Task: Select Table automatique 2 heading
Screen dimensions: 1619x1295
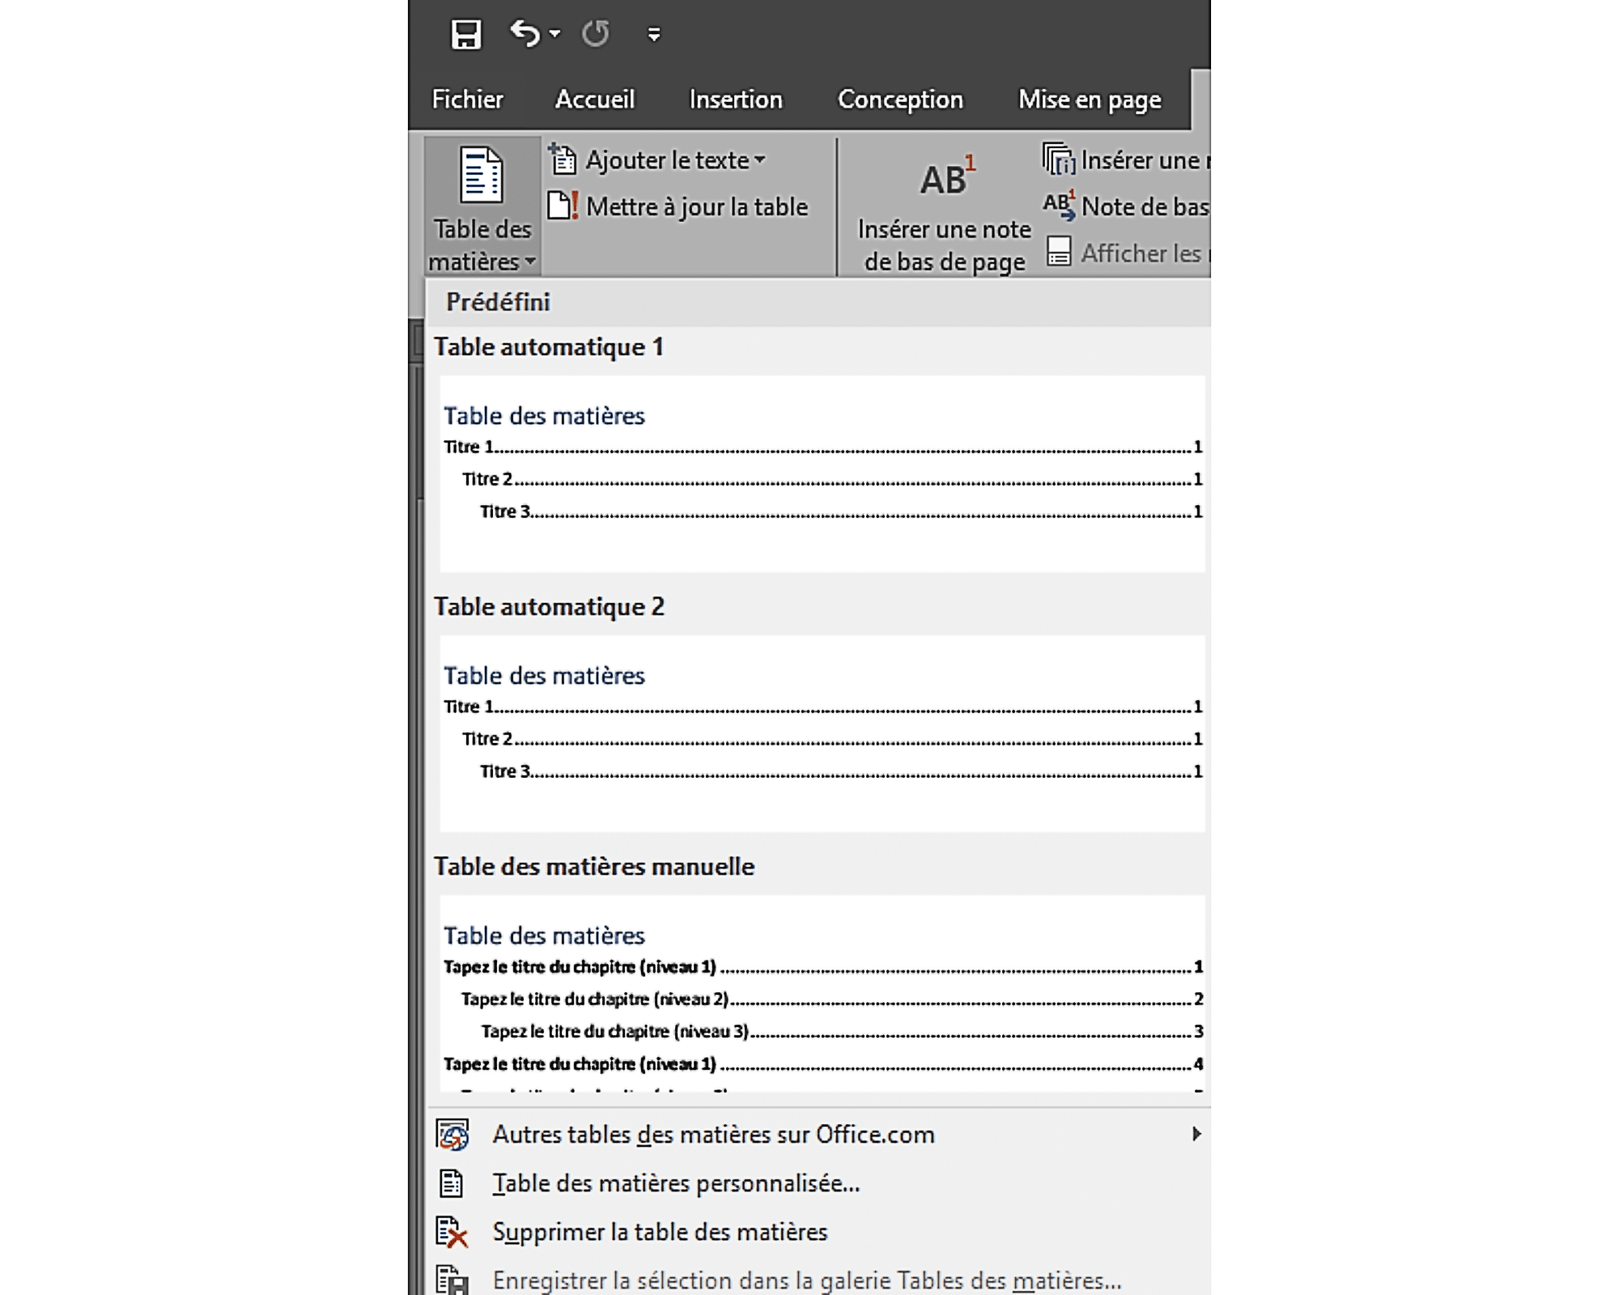Action: (549, 607)
